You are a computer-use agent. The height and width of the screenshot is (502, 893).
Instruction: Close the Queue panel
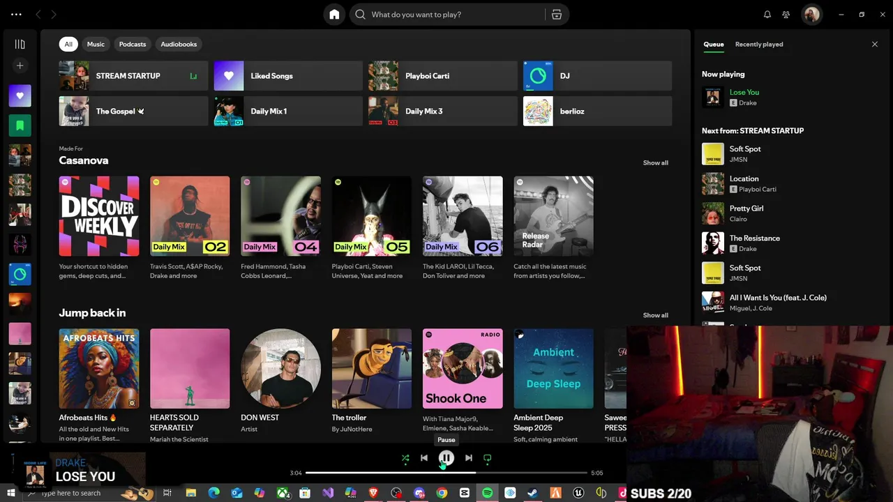coord(875,44)
